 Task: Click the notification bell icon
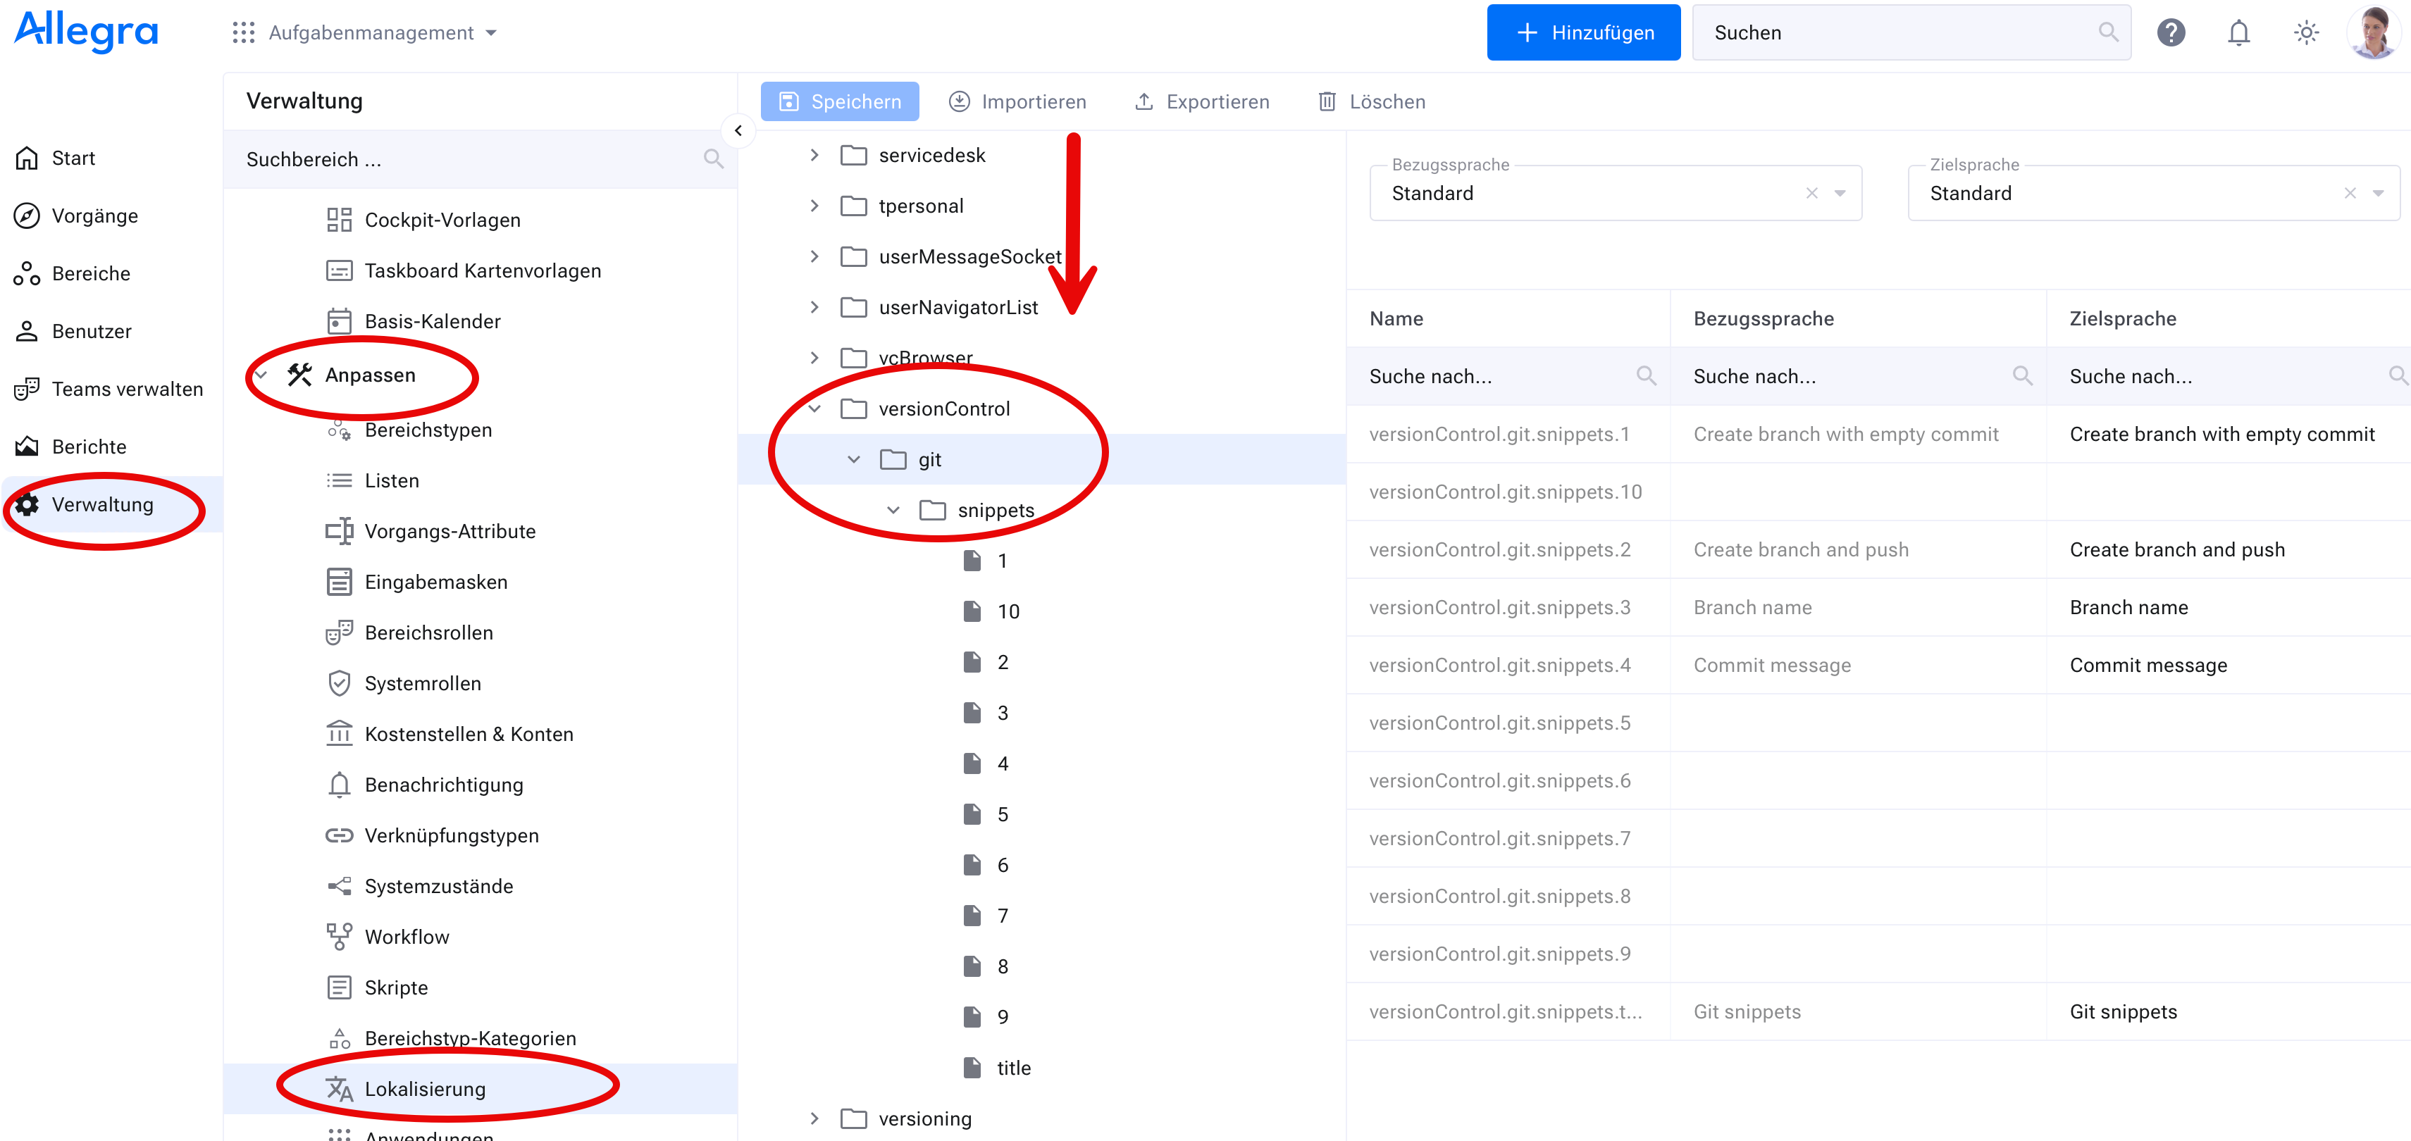click(x=2238, y=33)
